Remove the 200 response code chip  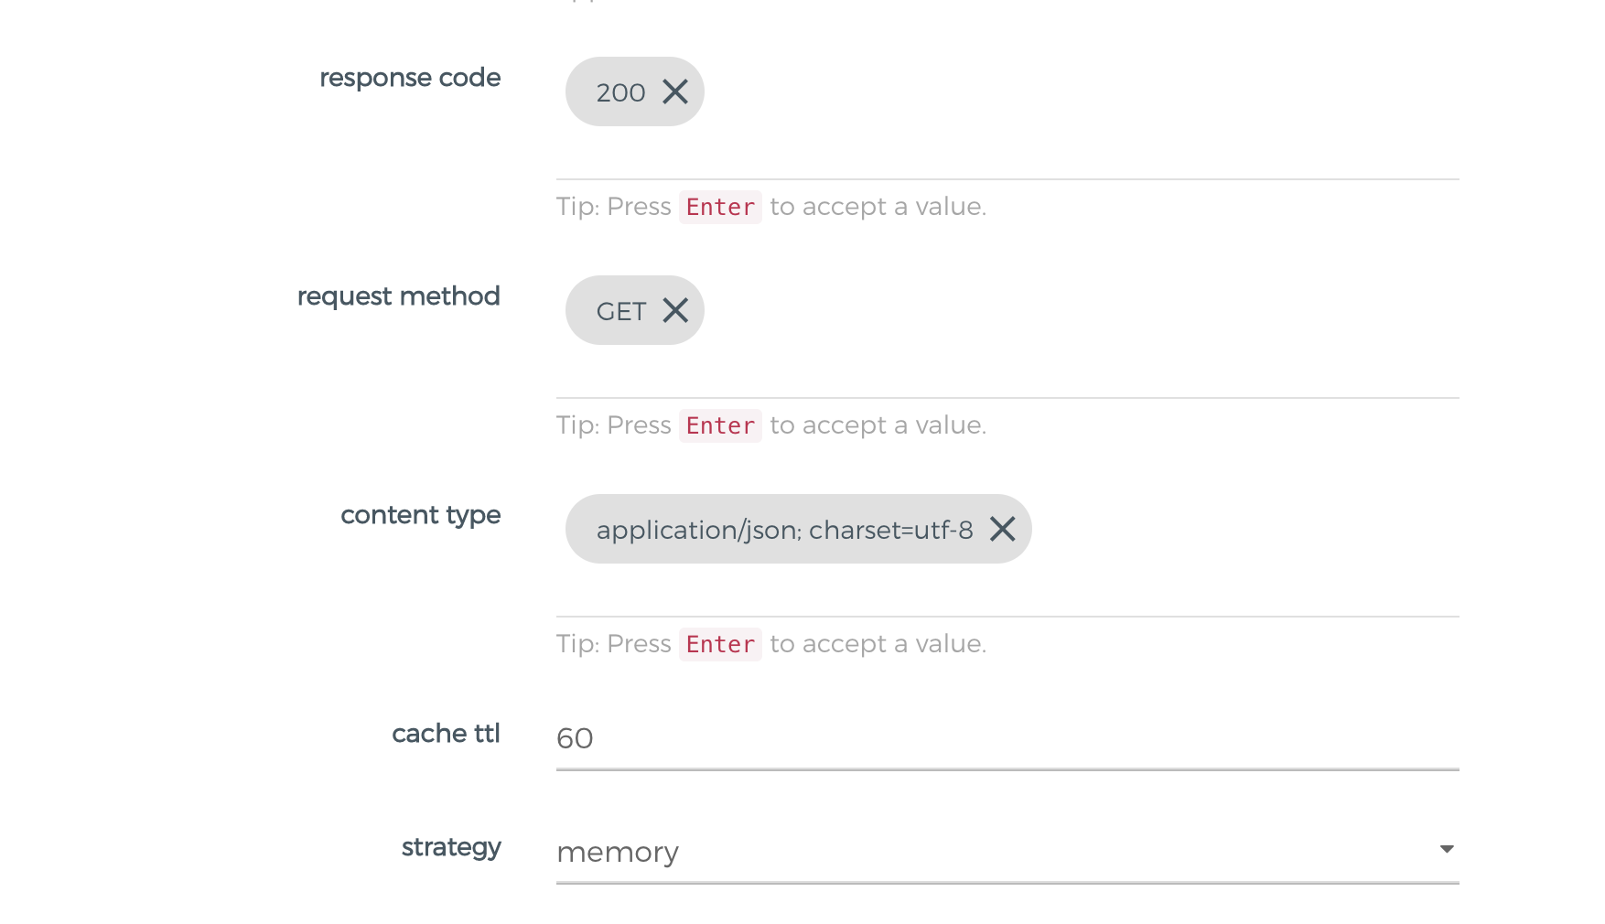coord(675,91)
